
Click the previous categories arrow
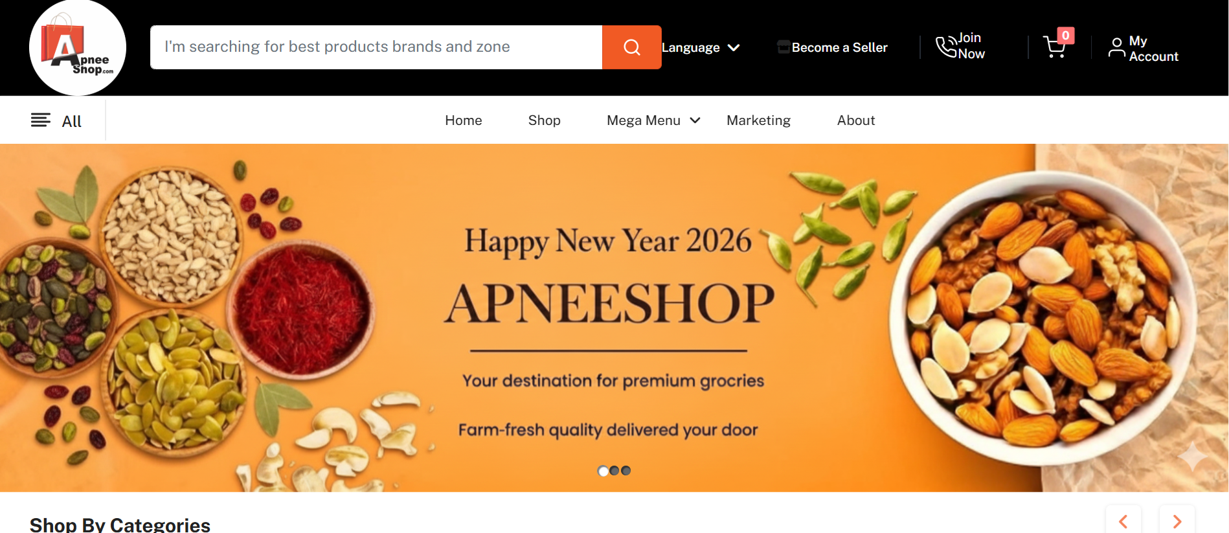[1123, 521]
